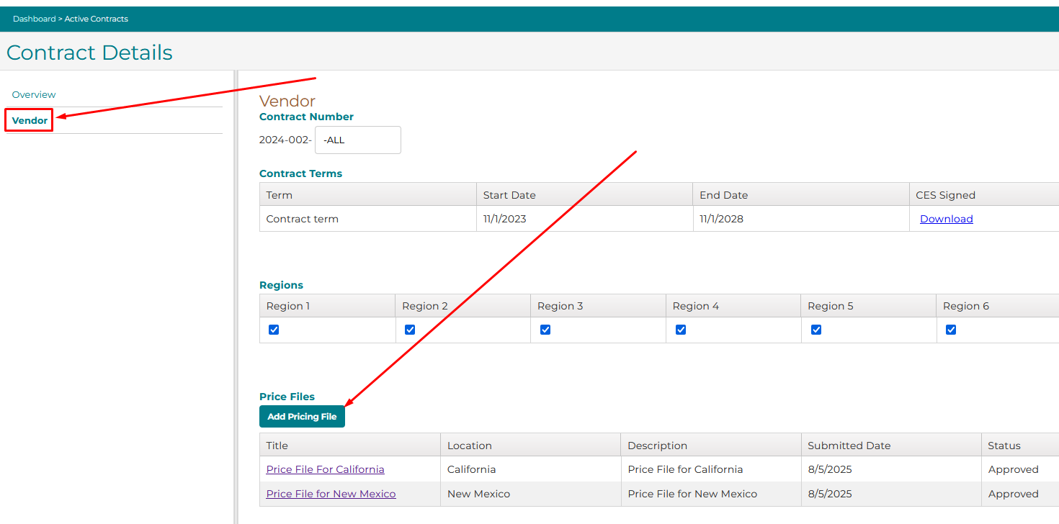The width and height of the screenshot is (1059, 524).
Task: Open Price File For California
Action: [x=325, y=469]
